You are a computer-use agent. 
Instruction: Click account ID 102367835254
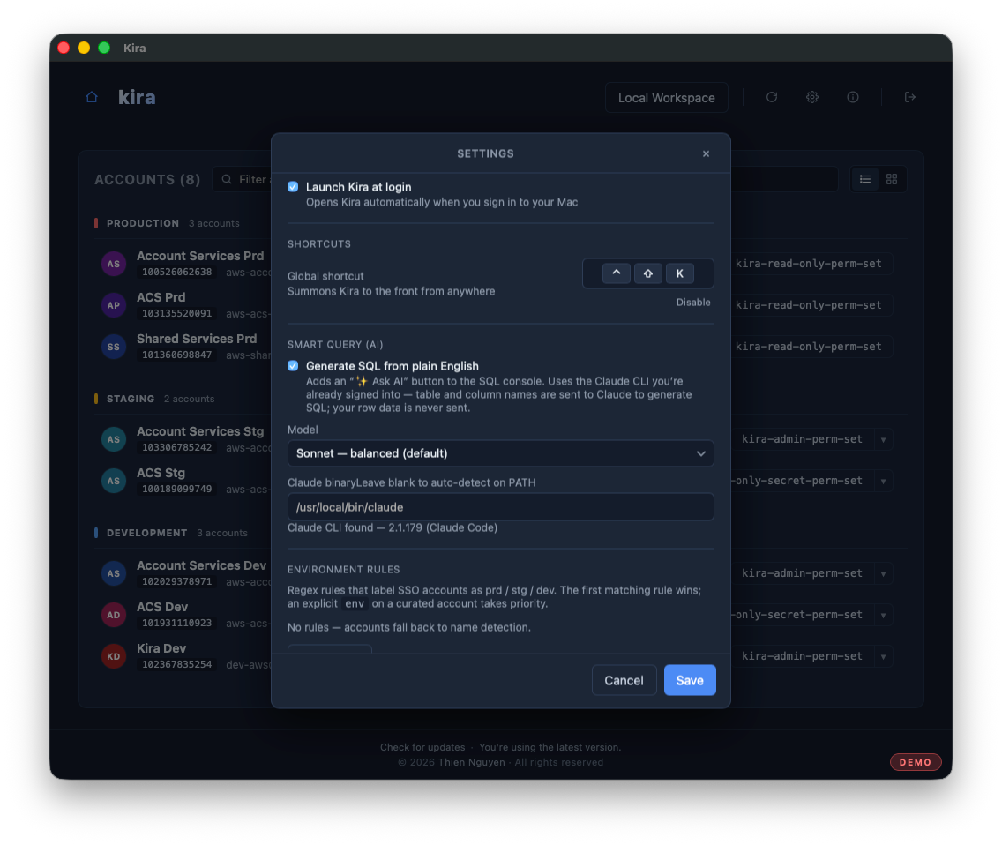(x=177, y=665)
